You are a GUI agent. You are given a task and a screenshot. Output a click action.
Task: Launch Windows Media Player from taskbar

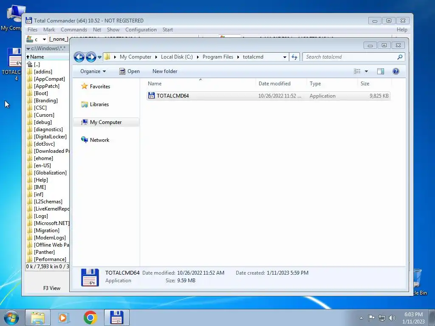tap(64, 318)
